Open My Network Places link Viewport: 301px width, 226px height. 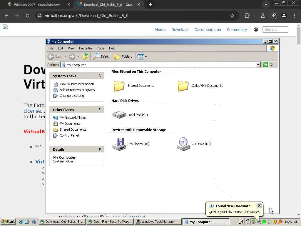[x=73, y=118]
